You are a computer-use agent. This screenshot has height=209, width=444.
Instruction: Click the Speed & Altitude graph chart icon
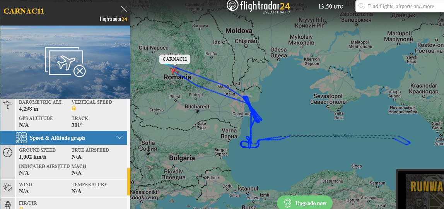pyautogui.click(x=21, y=138)
